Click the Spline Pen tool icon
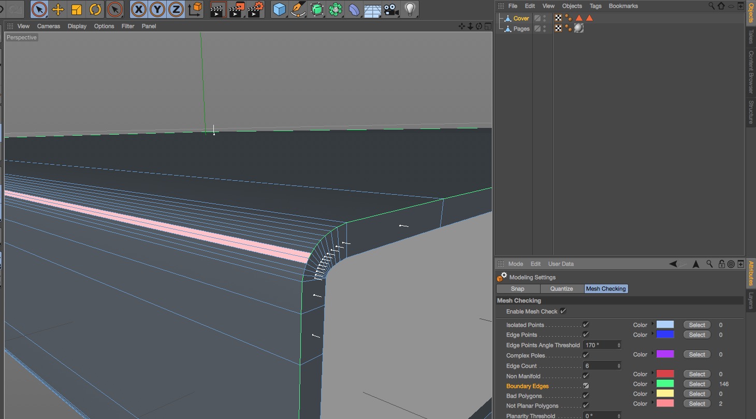 tap(298, 9)
